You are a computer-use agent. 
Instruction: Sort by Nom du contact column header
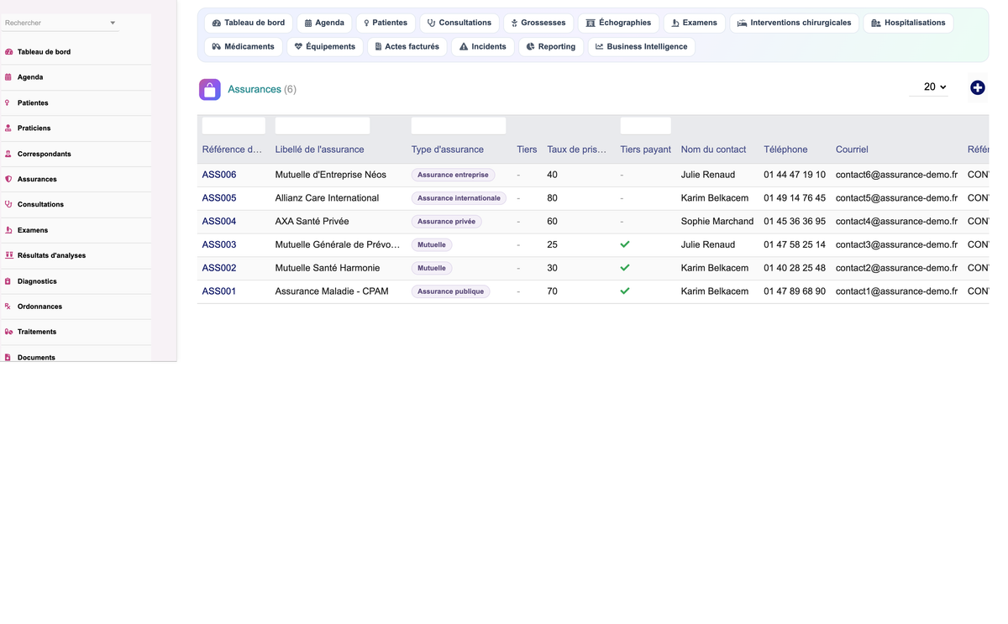(x=713, y=149)
